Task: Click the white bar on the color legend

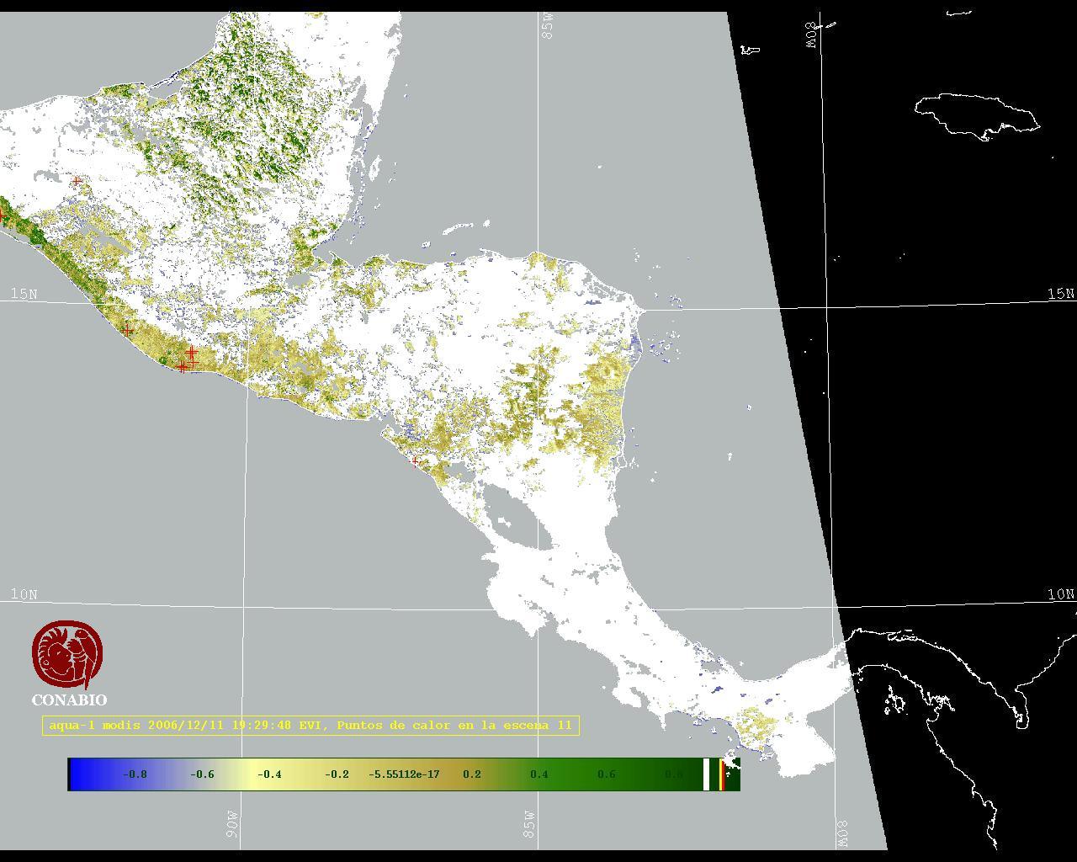Action: (706, 774)
